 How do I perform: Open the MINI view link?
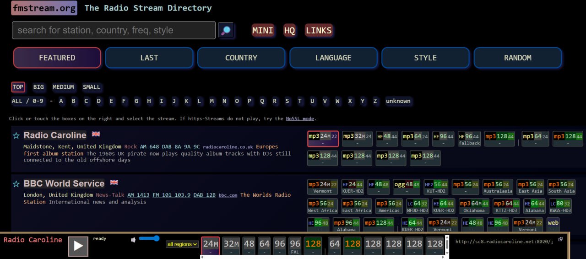click(263, 31)
